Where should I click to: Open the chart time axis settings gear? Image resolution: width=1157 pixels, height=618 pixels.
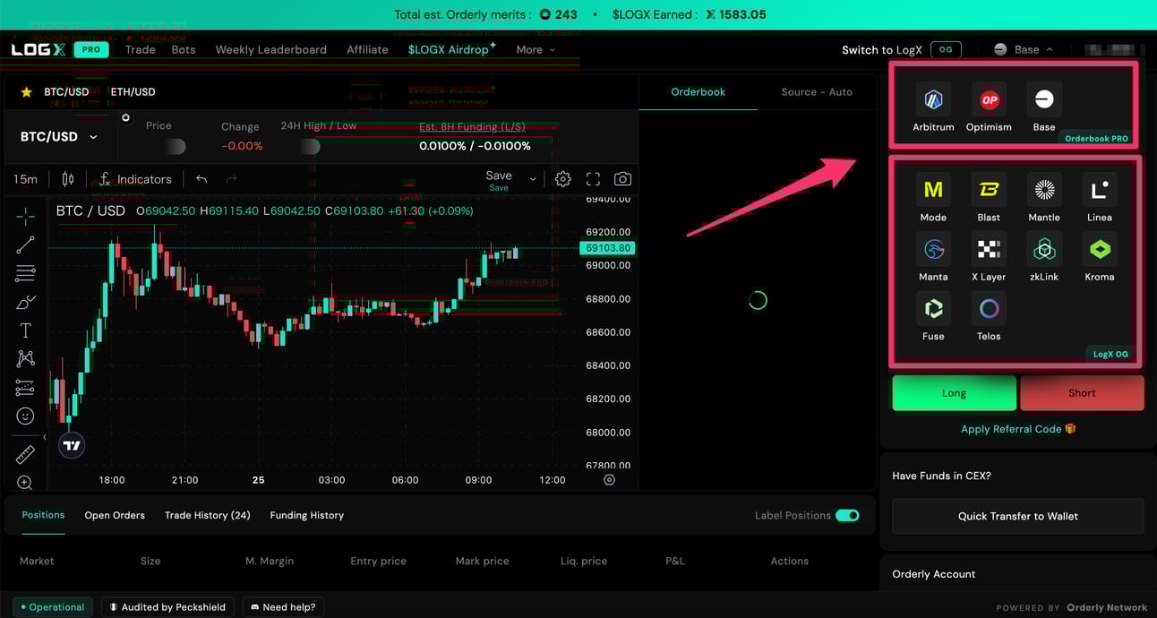pos(609,480)
